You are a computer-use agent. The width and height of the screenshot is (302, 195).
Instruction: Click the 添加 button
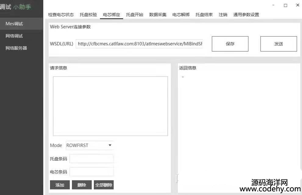(x=60, y=185)
